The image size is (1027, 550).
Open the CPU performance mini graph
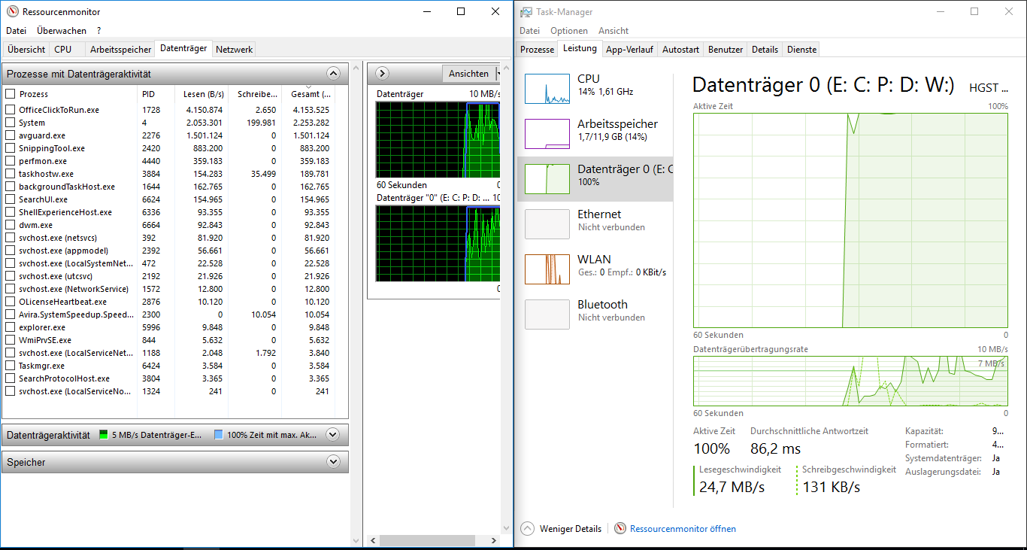pyautogui.click(x=547, y=89)
